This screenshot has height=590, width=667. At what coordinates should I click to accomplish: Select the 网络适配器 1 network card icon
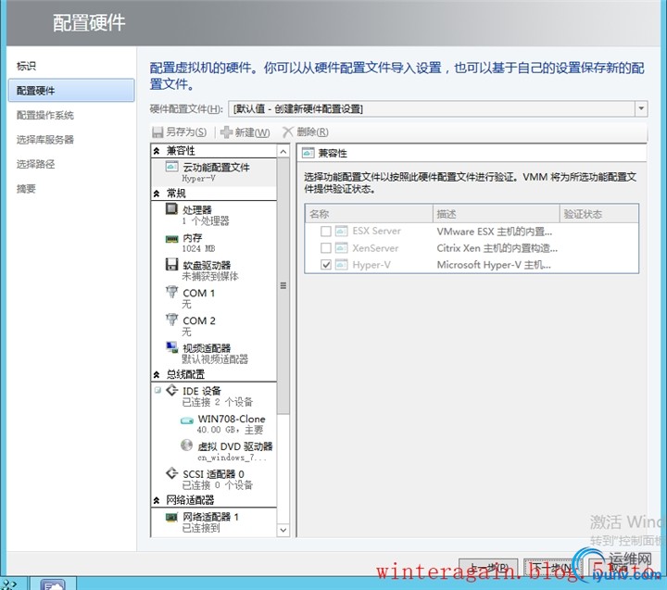tap(172, 517)
